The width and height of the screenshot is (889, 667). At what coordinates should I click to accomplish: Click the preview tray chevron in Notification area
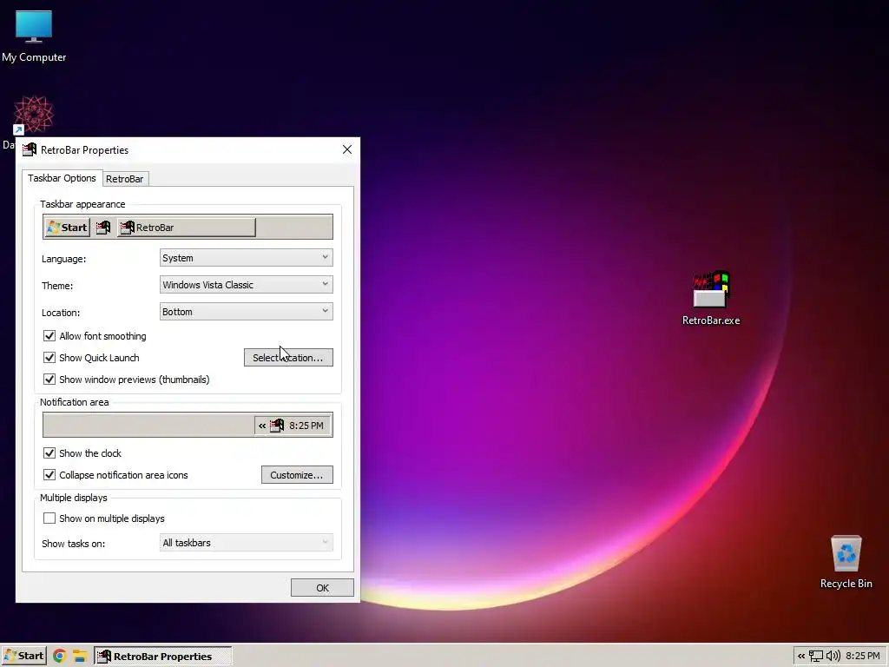point(262,426)
